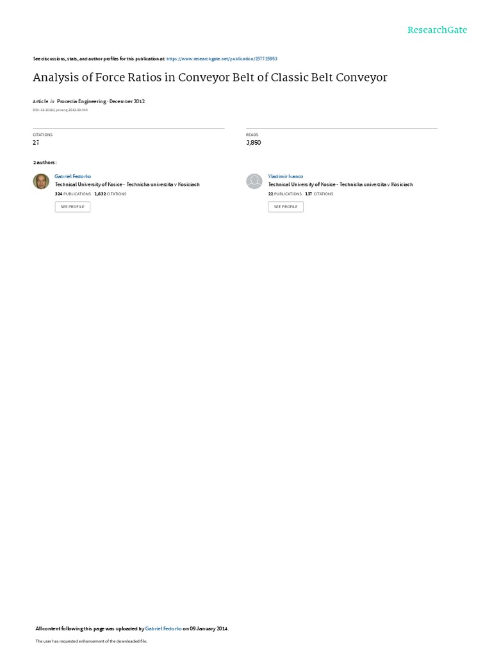Click Fedorko's 324 publications stat
This screenshot has width=492, height=656.
[x=73, y=194]
